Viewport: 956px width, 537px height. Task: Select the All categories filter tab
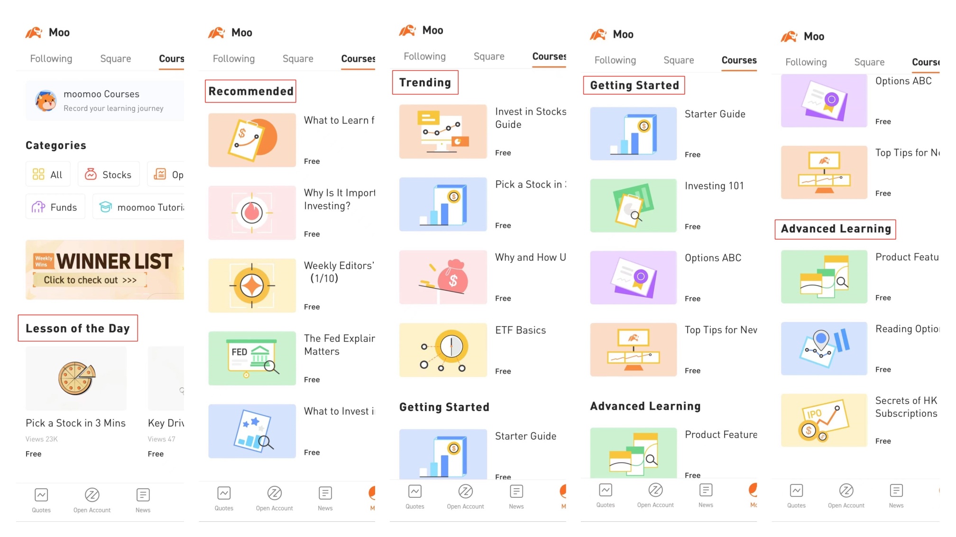(x=49, y=173)
